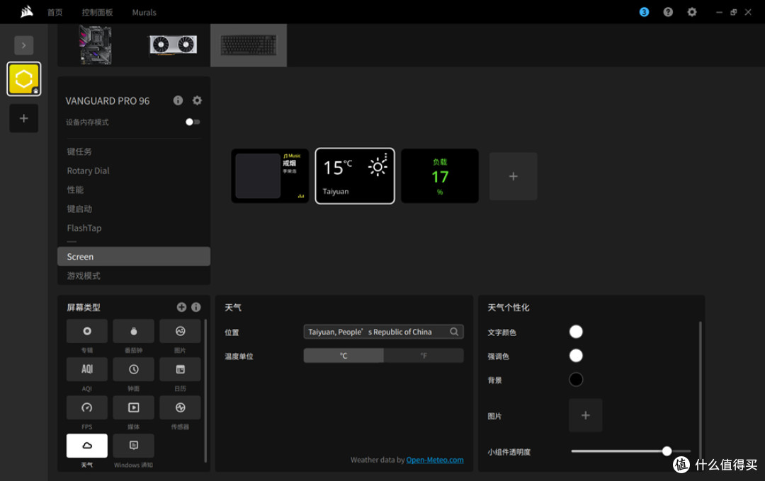Open the Open-Meteo.com link
This screenshot has height=481, width=765.
point(435,460)
